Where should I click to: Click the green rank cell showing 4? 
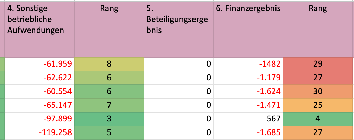318,119
